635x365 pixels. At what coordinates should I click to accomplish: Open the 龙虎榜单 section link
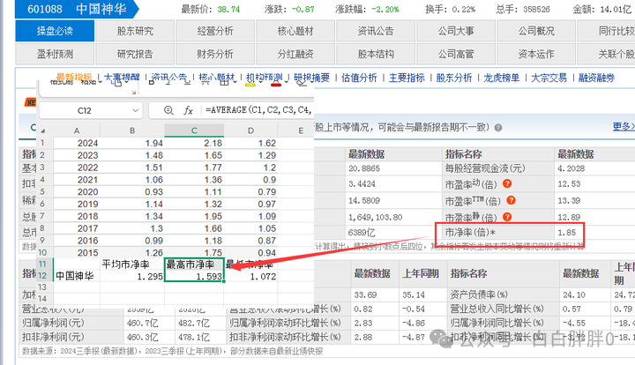501,78
